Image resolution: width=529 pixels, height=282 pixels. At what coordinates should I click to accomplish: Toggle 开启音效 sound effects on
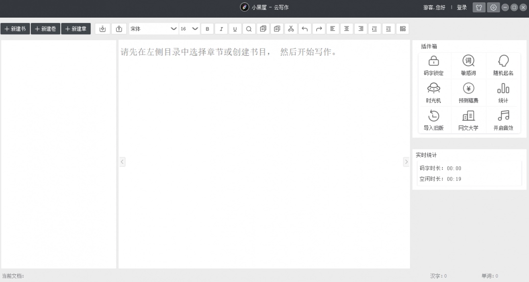(x=503, y=120)
